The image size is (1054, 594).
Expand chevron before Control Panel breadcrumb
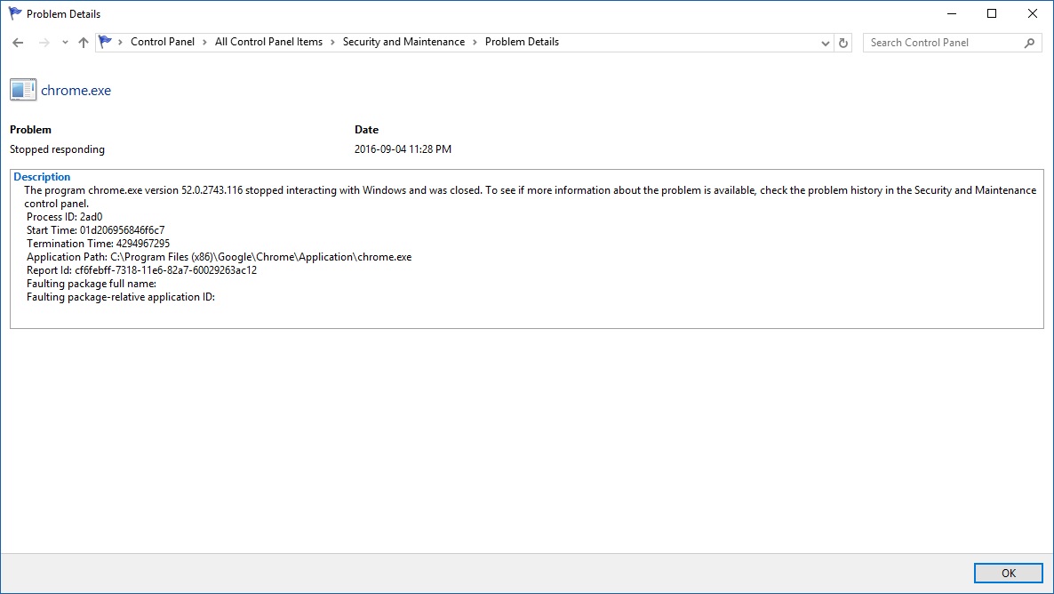coord(120,42)
